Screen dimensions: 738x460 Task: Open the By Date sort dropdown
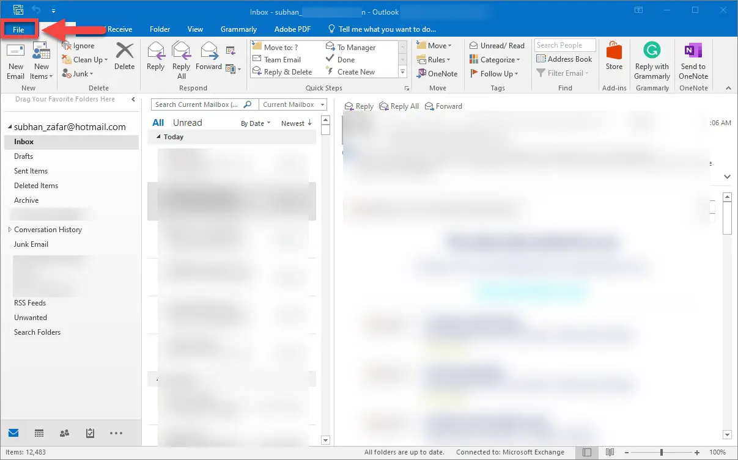(256, 123)
